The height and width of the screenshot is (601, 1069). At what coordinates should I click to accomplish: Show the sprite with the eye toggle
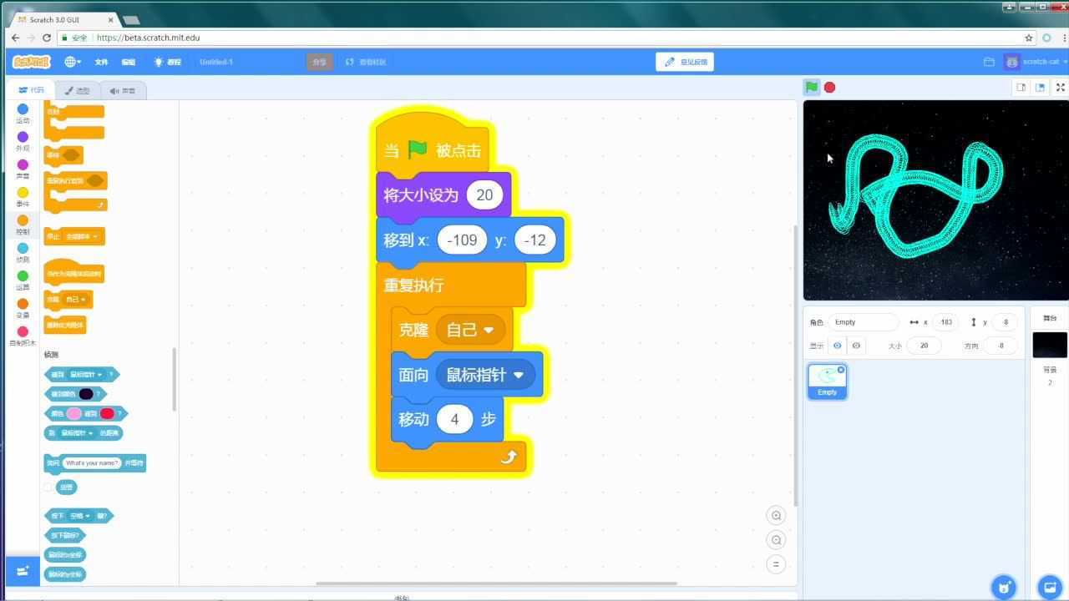point(838,345)
